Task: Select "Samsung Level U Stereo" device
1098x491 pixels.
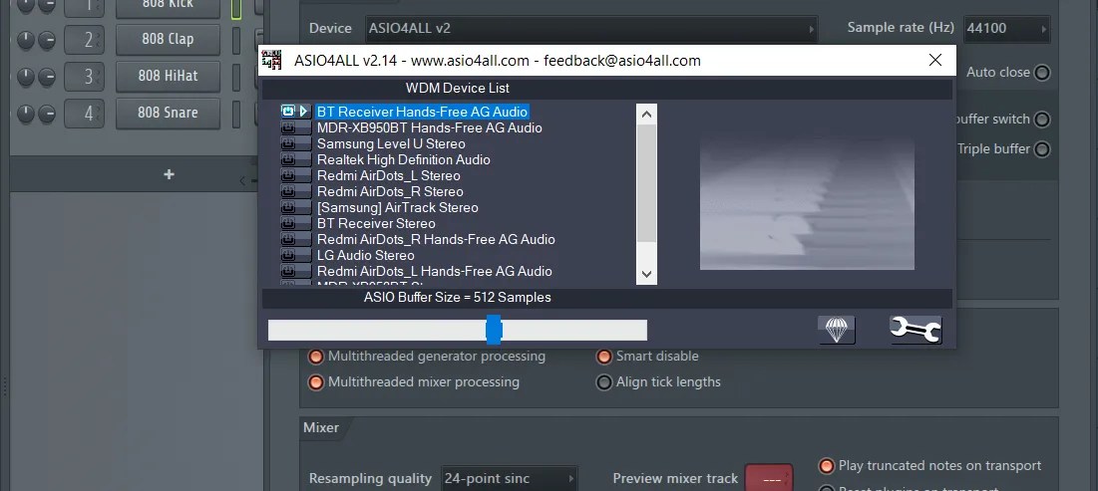Action: coord(391,143)
